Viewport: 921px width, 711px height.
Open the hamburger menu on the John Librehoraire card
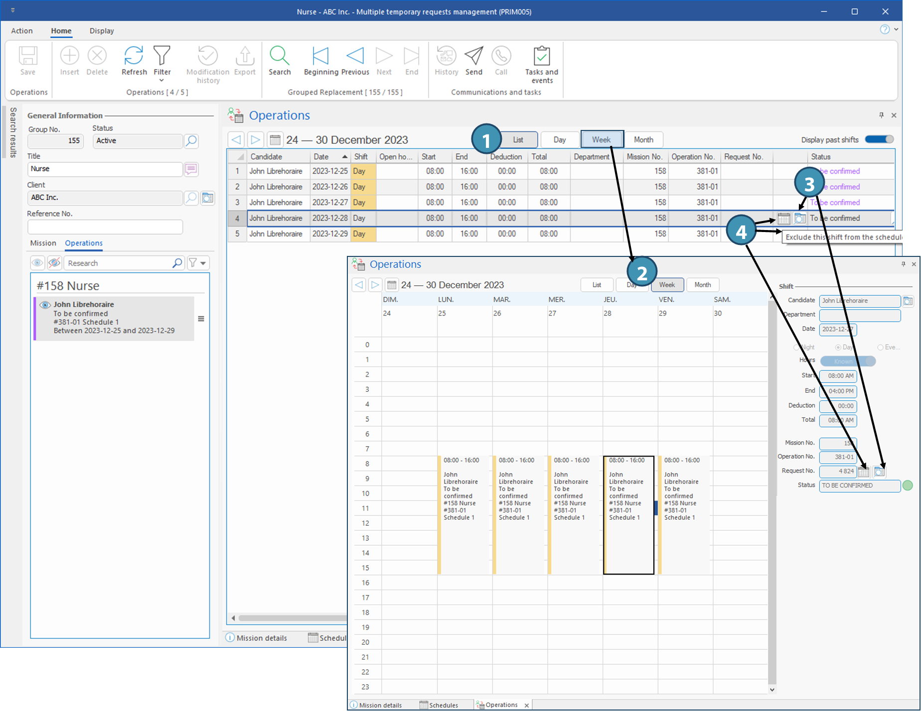pyautogui.click(x=201, y=319)
